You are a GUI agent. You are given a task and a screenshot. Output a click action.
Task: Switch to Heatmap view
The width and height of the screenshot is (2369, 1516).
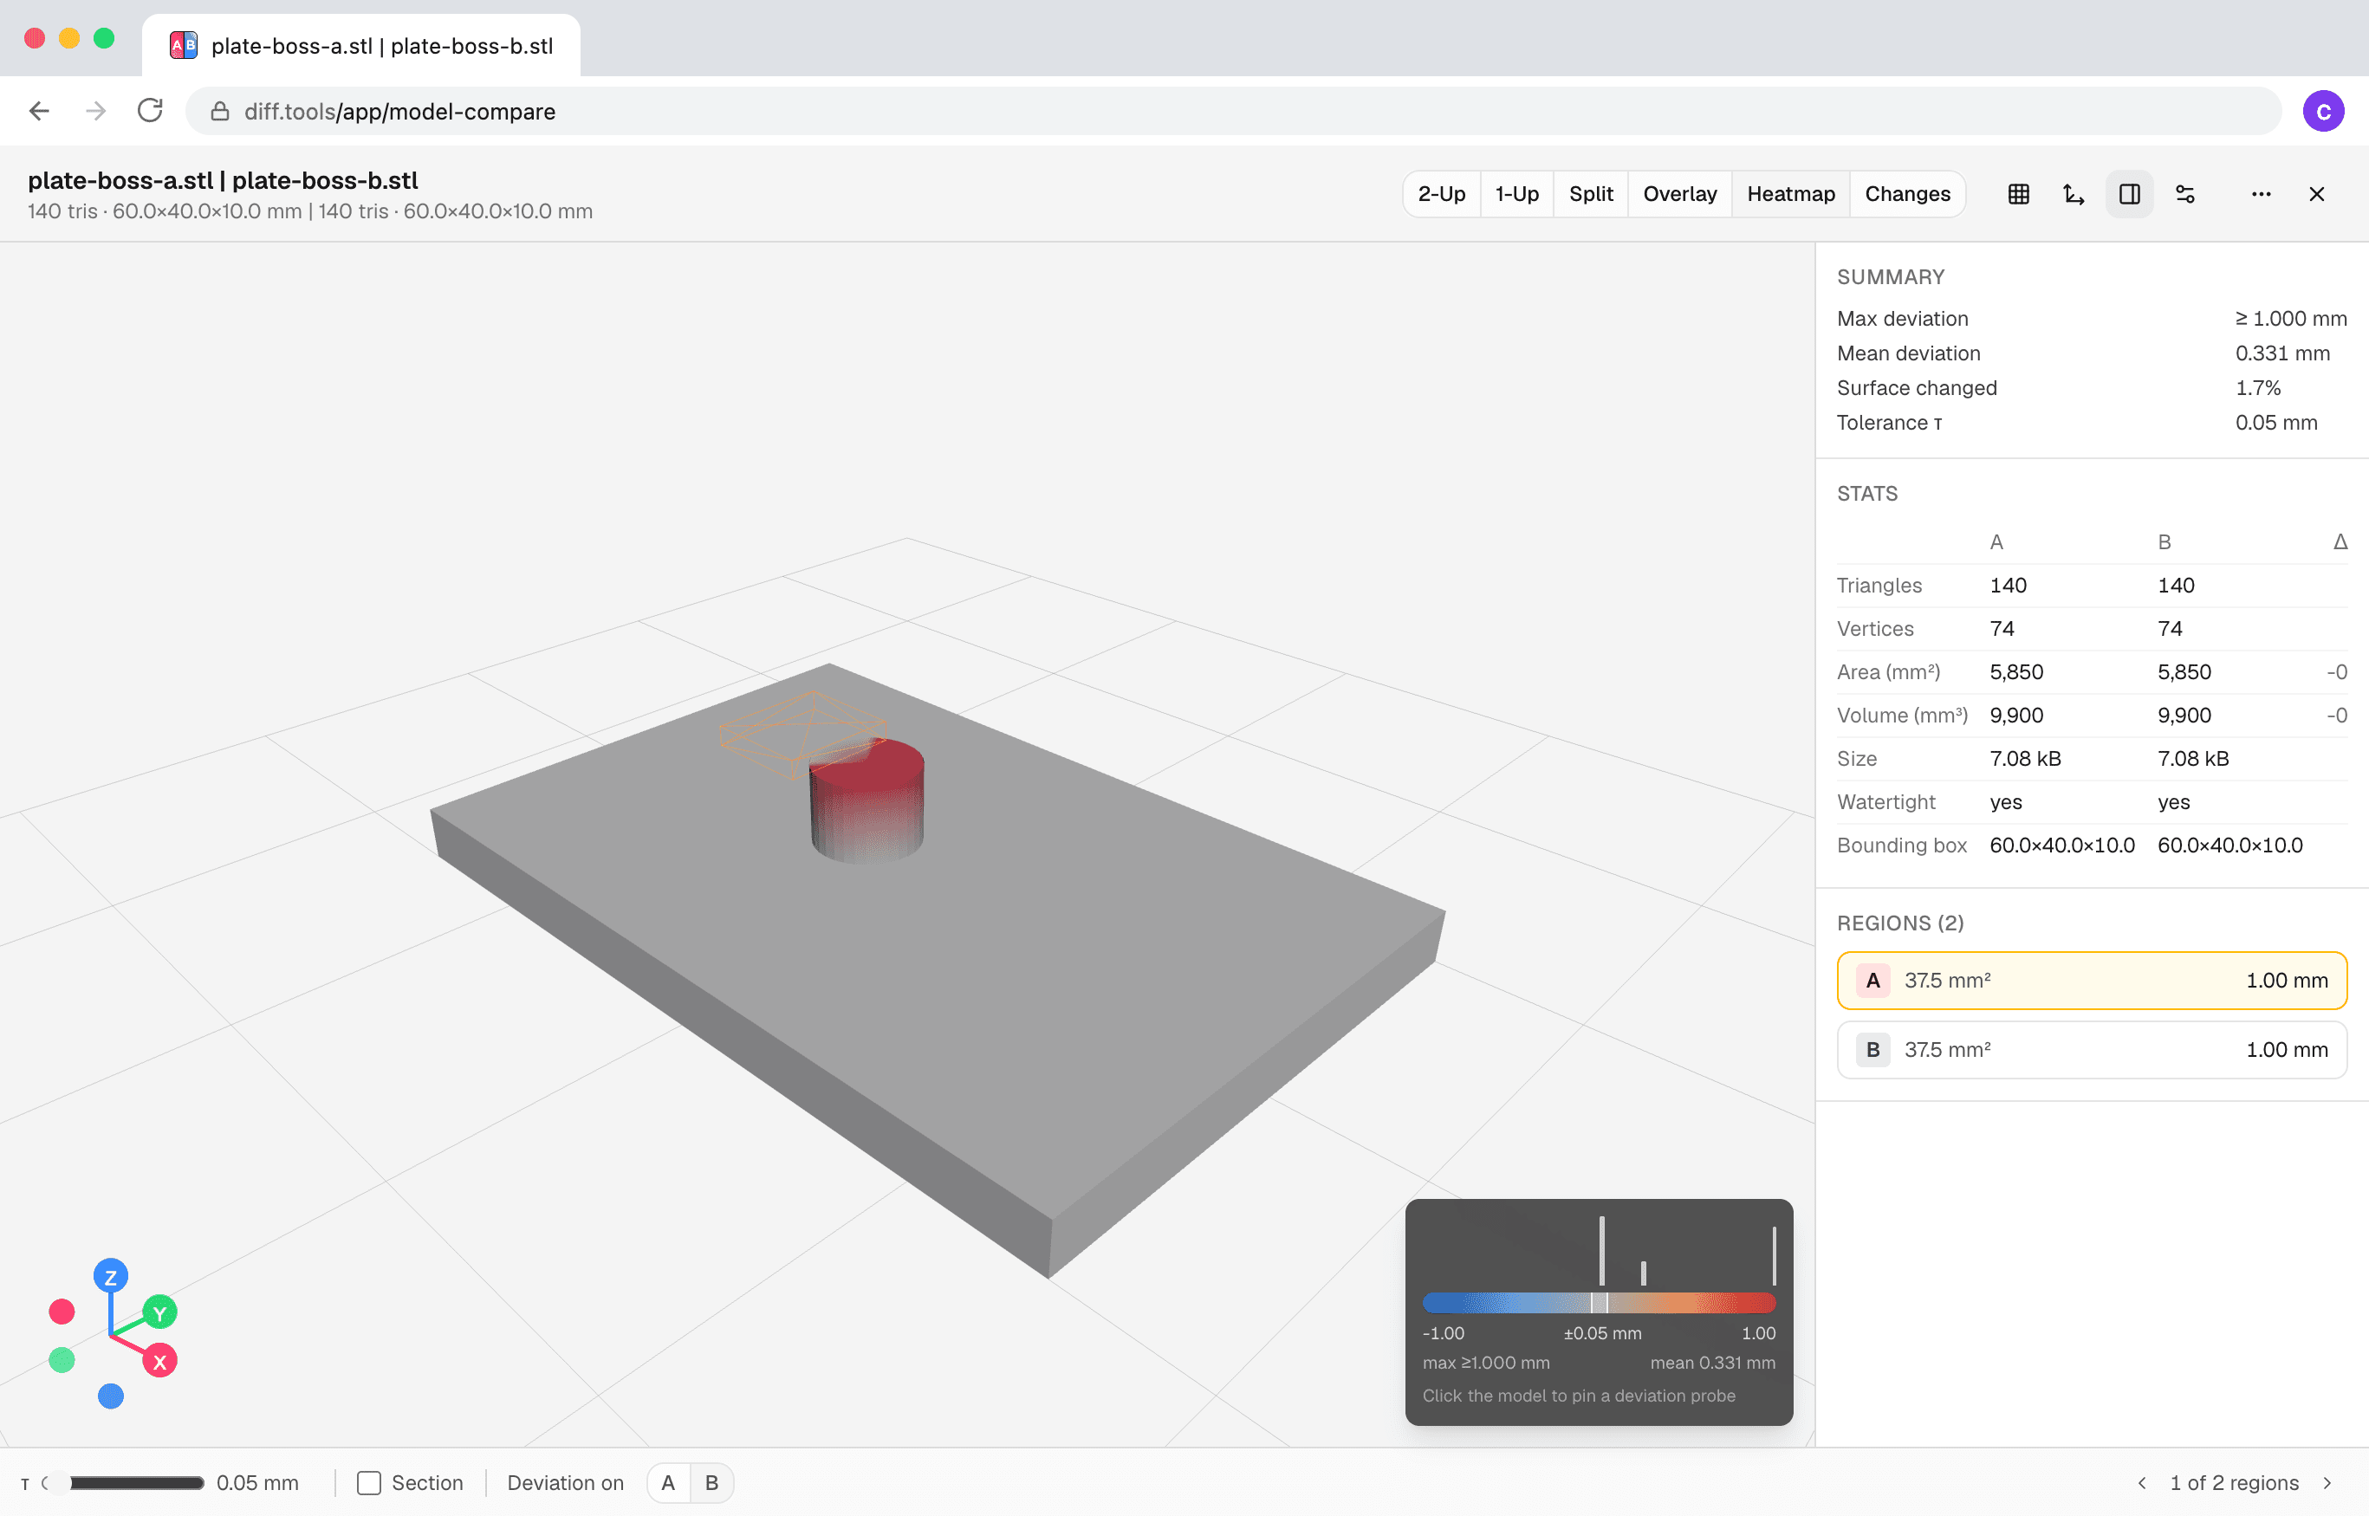click(1791, 194)
